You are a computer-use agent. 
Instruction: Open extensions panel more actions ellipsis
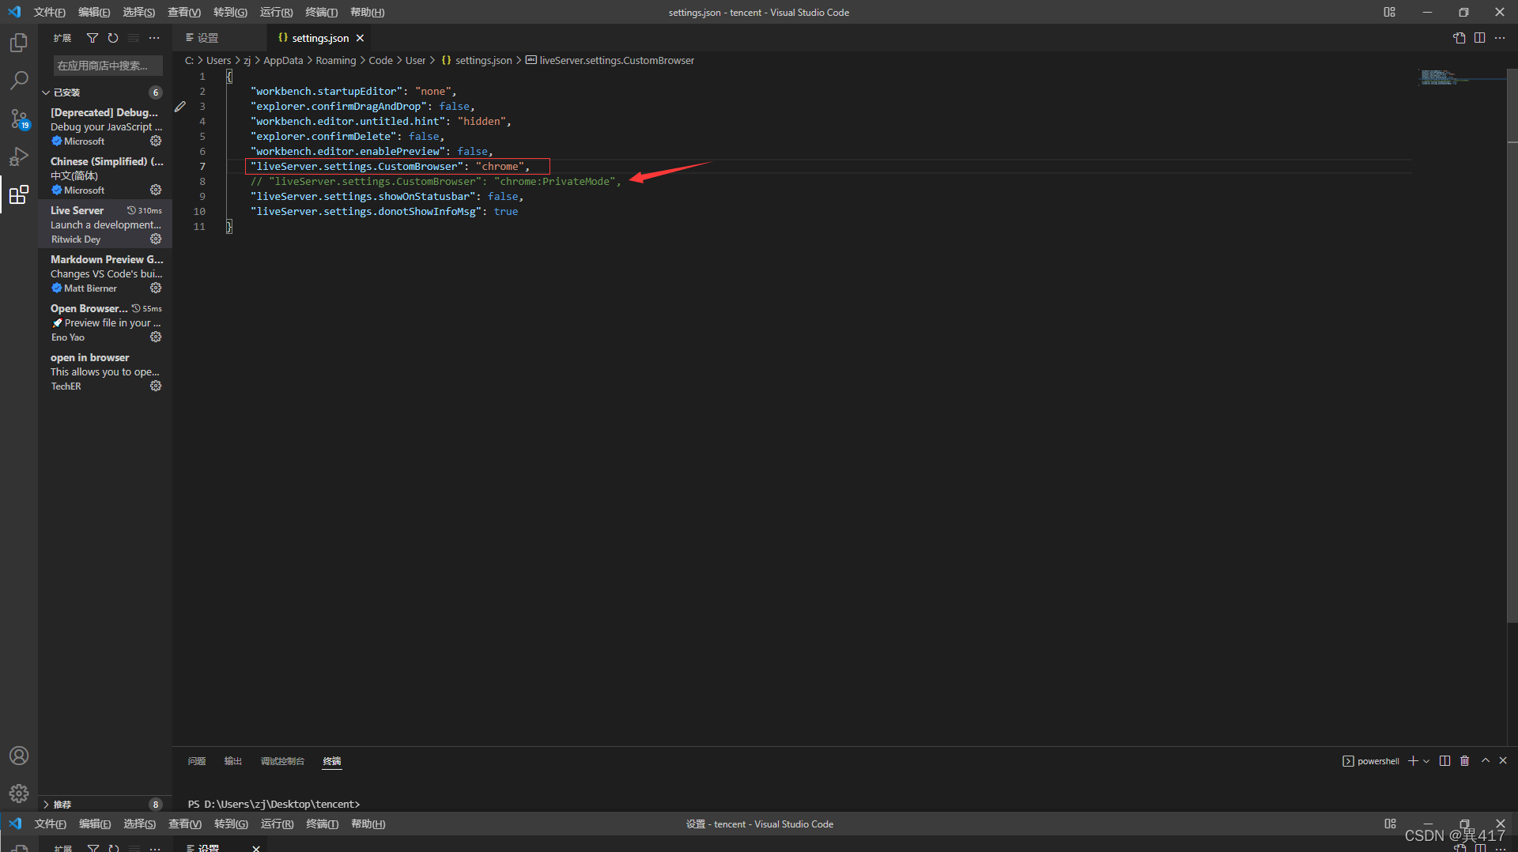(x=154, y=38)
